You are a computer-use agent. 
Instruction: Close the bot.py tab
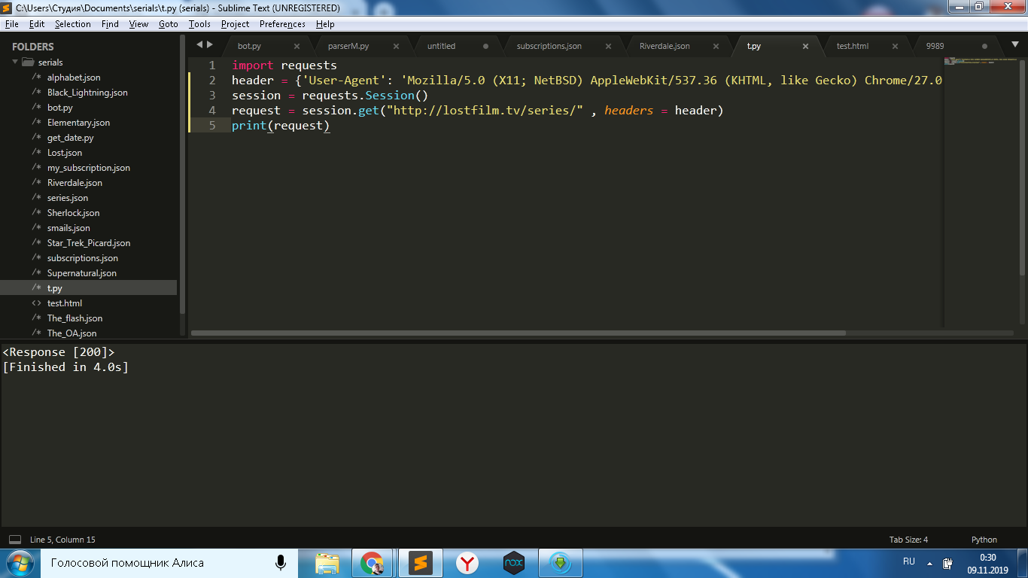click(297, 46)
